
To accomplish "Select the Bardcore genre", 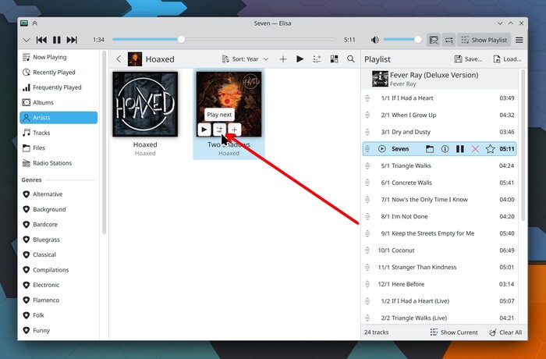I will pos(58,225).
